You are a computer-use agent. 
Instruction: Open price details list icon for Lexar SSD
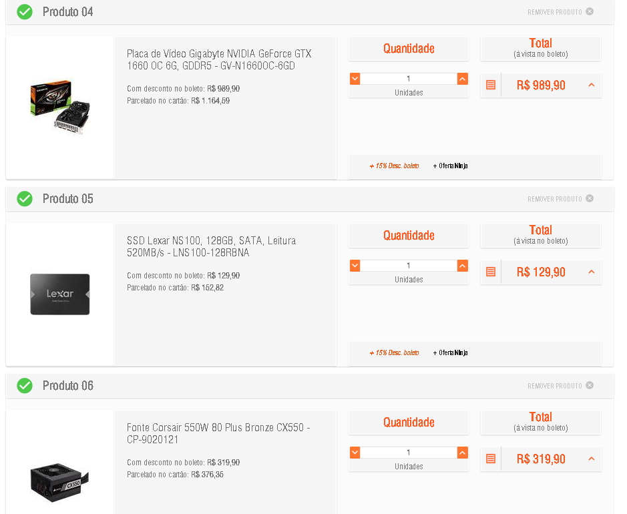coord(491,272)
